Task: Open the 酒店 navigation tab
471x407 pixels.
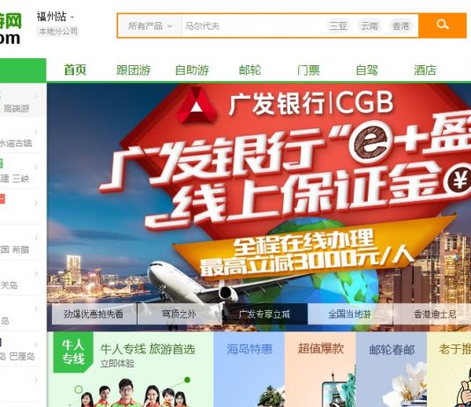Action: point(425,70)
